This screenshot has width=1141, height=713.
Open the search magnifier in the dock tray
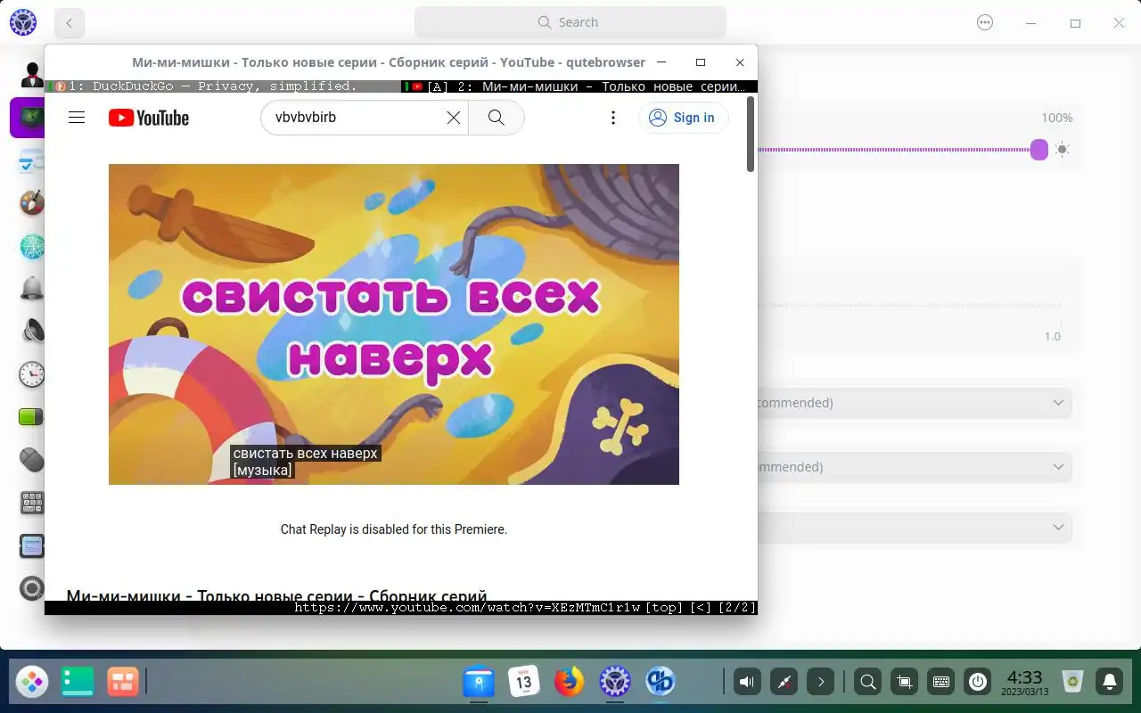coord(867,683)
